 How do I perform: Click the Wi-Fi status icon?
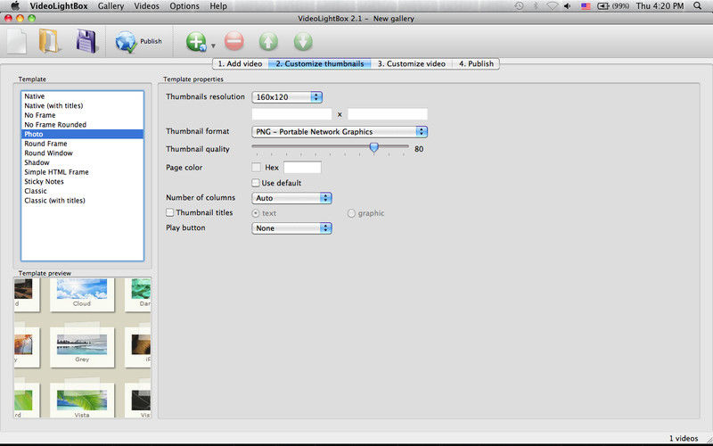coord(552,6)
